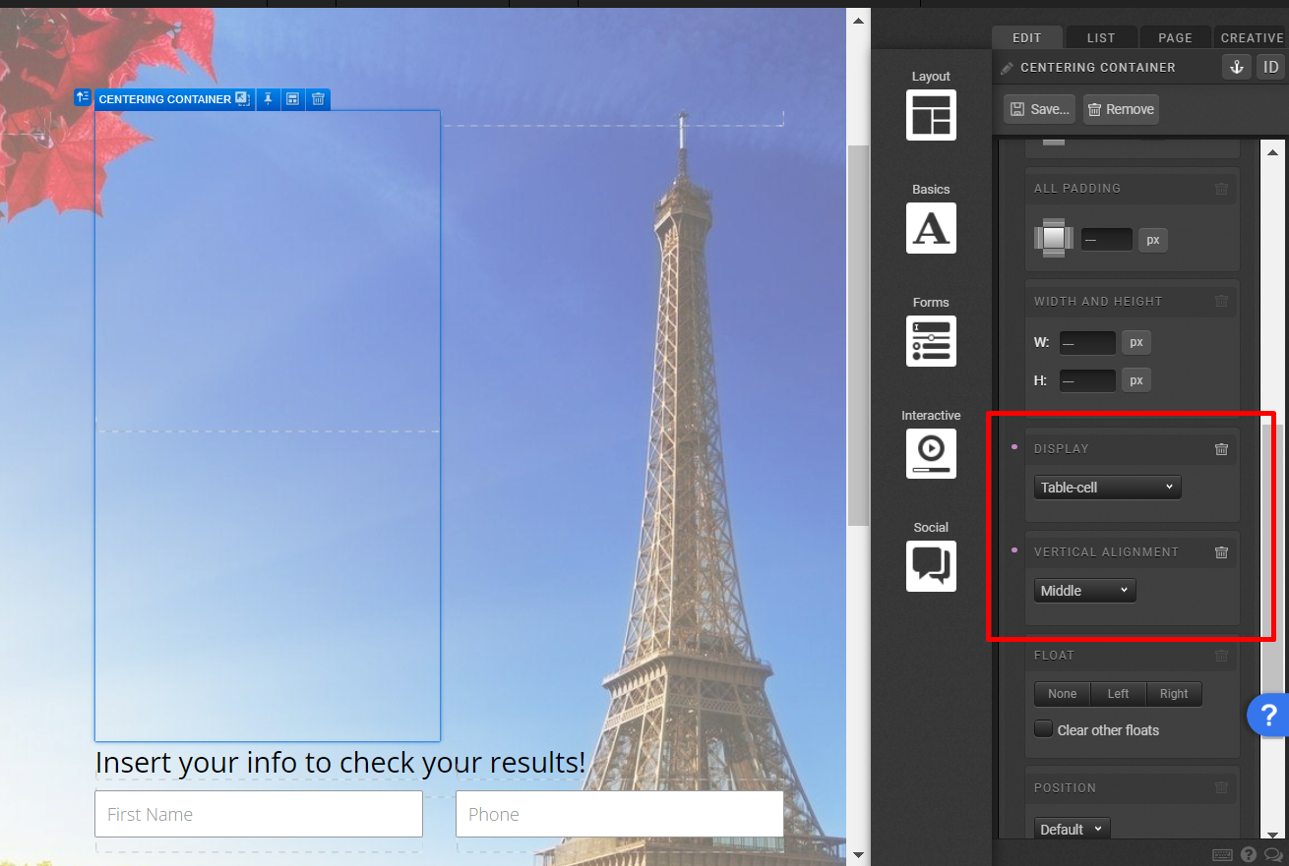Viewport: 1289px width, 866px height.
Task: Open the Layout elements panel
Action: pyautogui.click(x=931, y=115)
